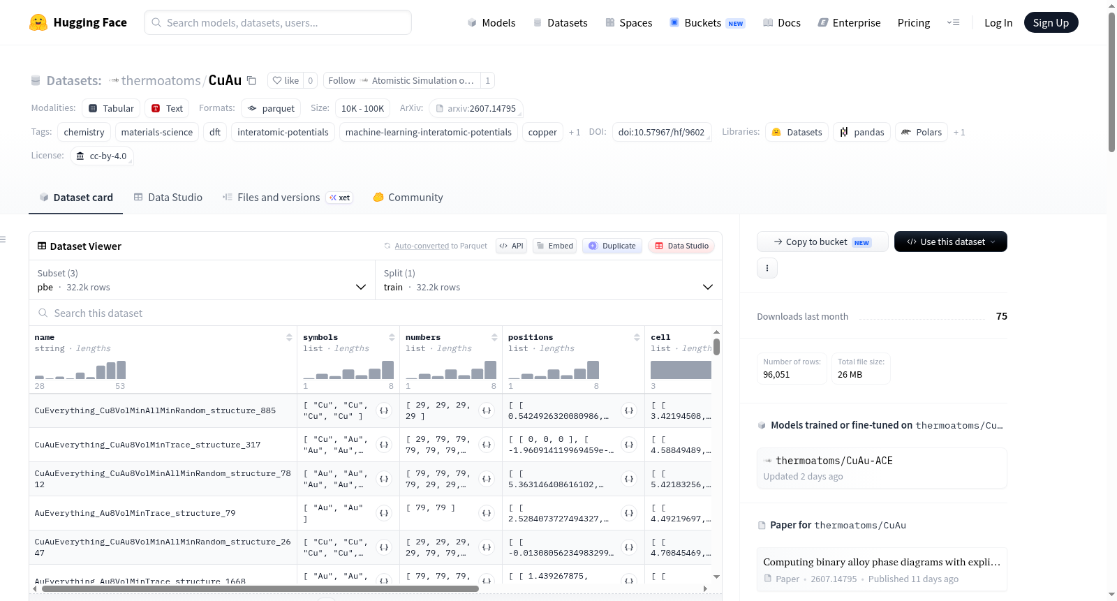Screen dimensions: 1117x601
Task: Click the name lengths histogram
Action: click(x=80, y=369)
